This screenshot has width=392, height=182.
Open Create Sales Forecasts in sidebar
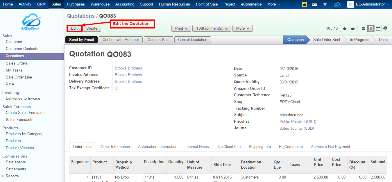pos(26,113)
